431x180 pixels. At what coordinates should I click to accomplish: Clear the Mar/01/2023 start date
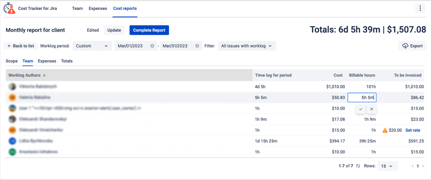pos(152,46)
